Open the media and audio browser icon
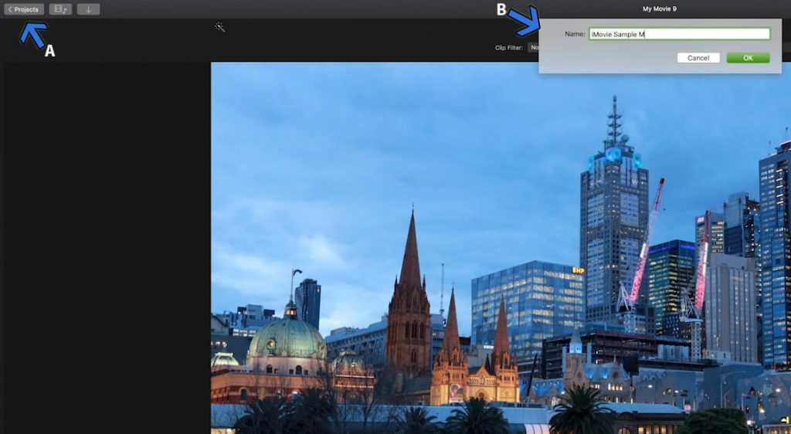Viewport: 791px width, 434px height. (x=60, y=9)
